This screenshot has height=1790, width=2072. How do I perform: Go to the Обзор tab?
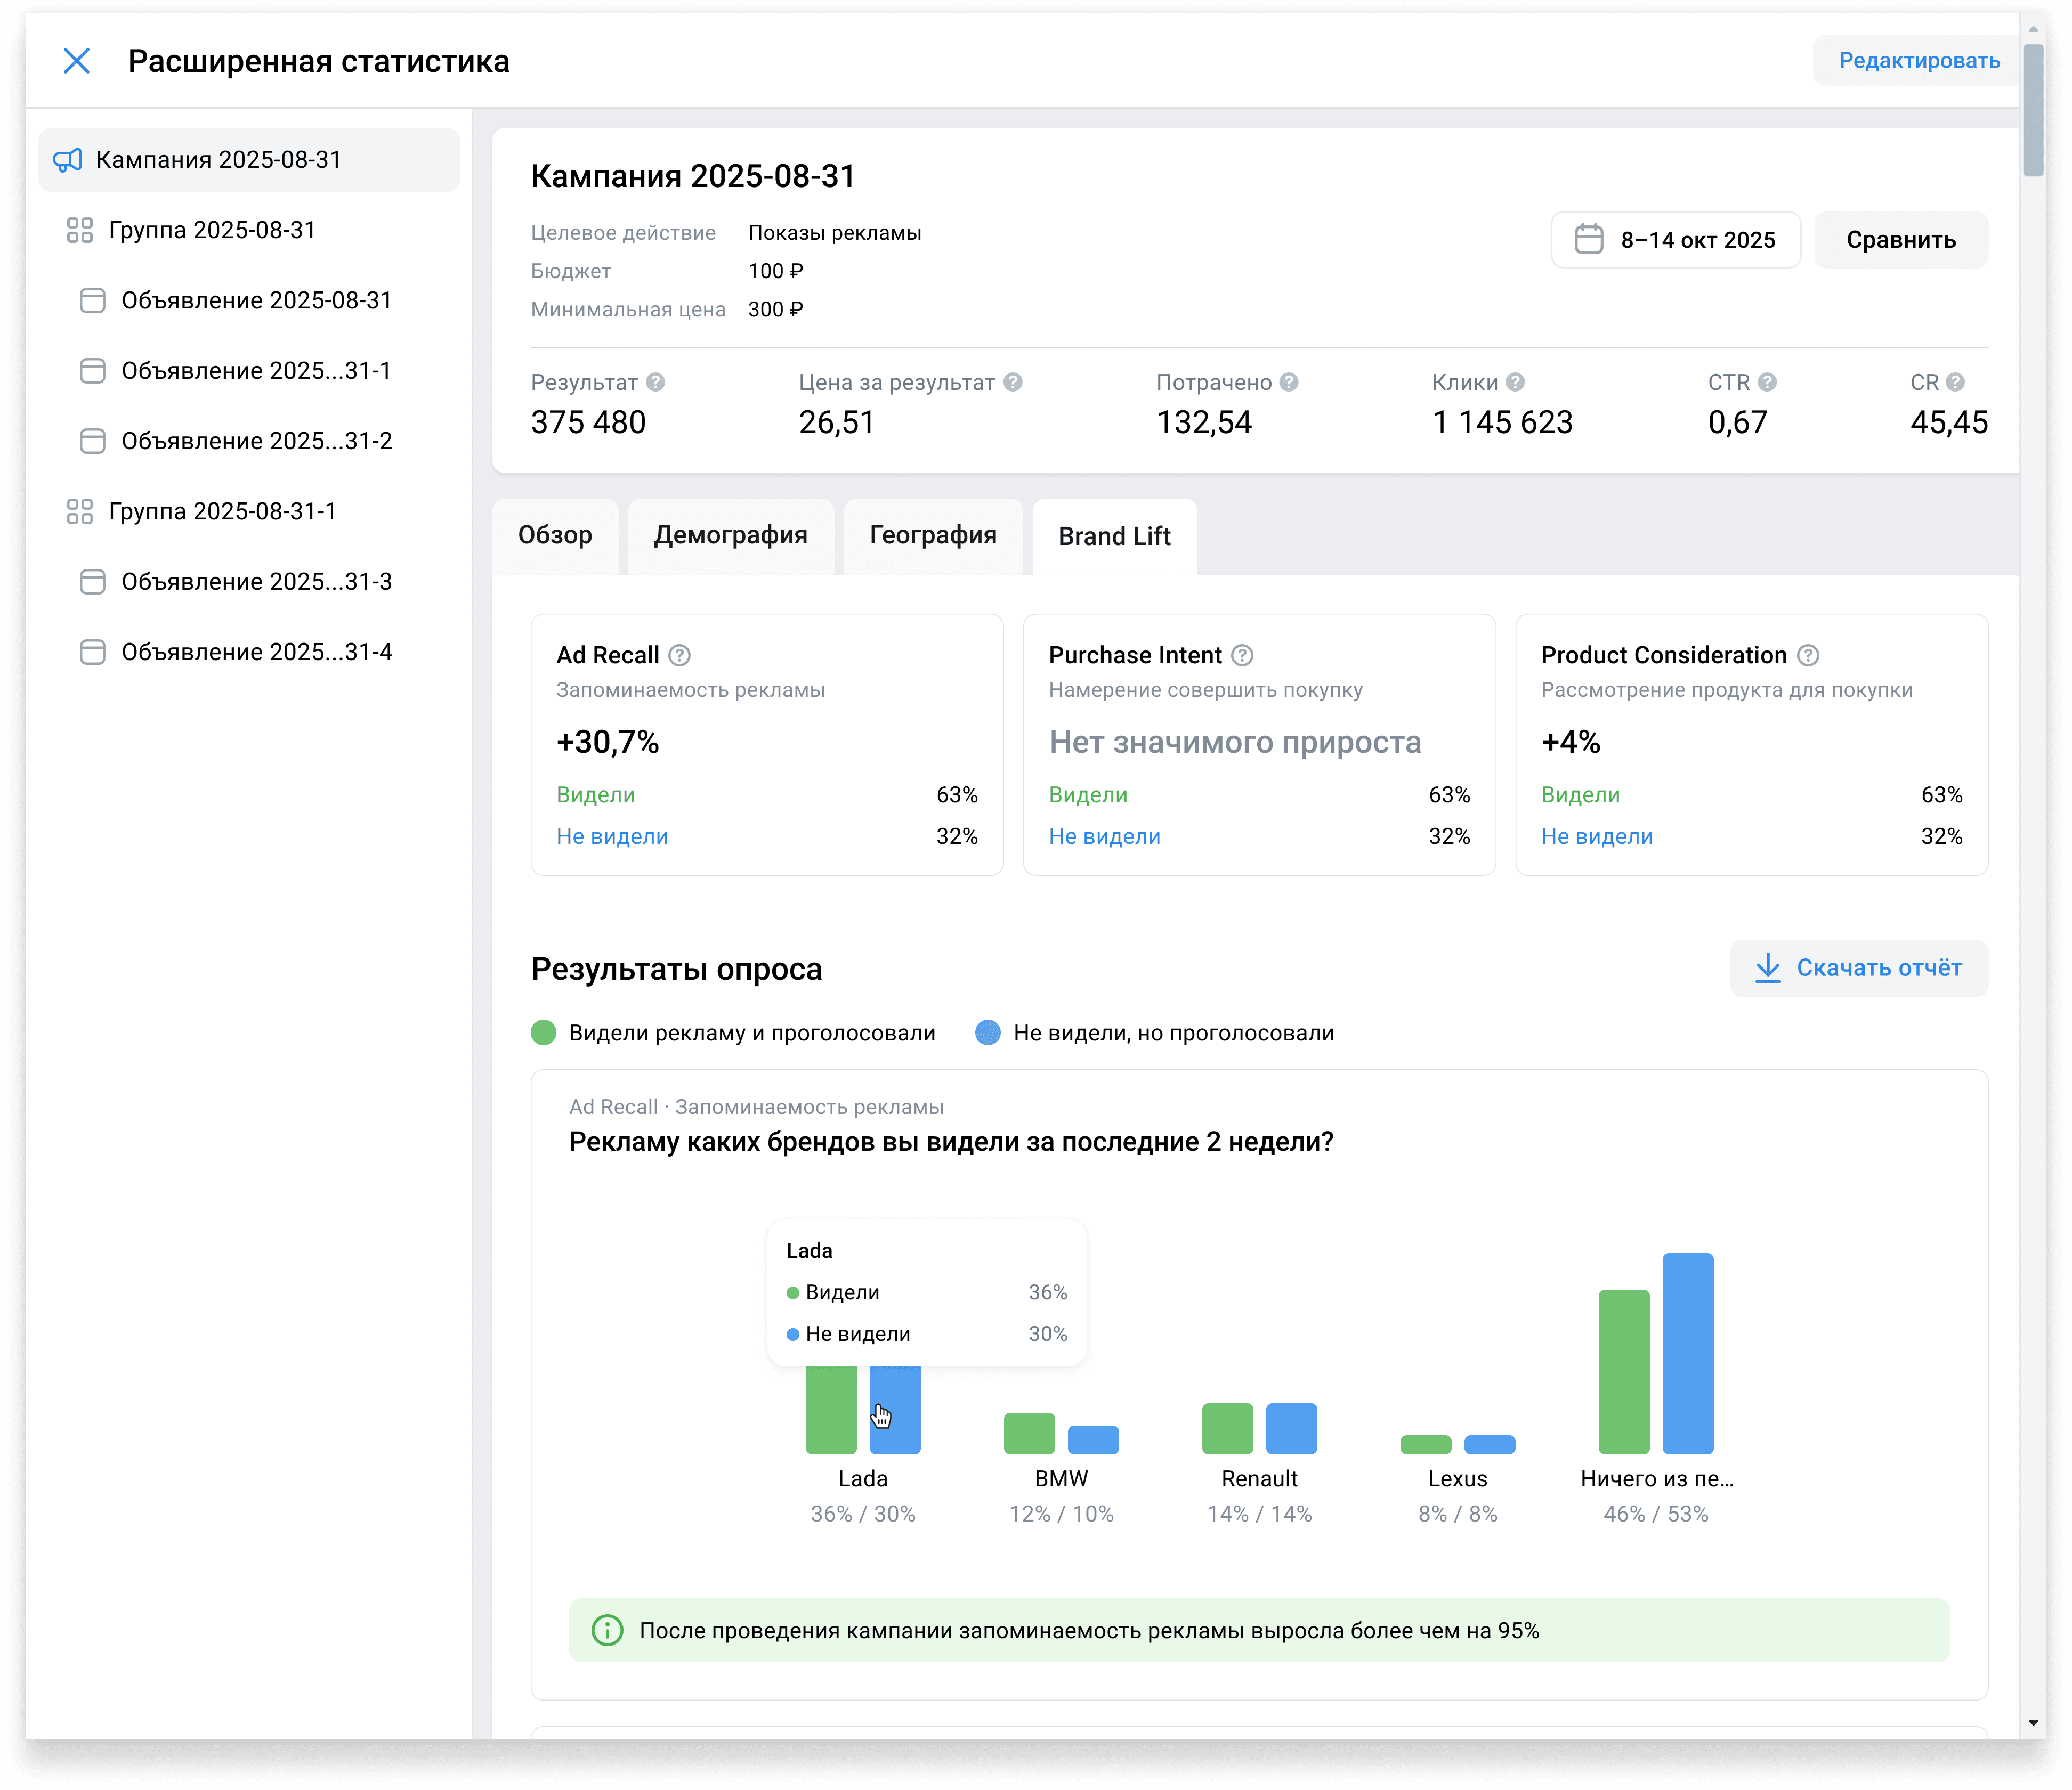tap(555, 536)
